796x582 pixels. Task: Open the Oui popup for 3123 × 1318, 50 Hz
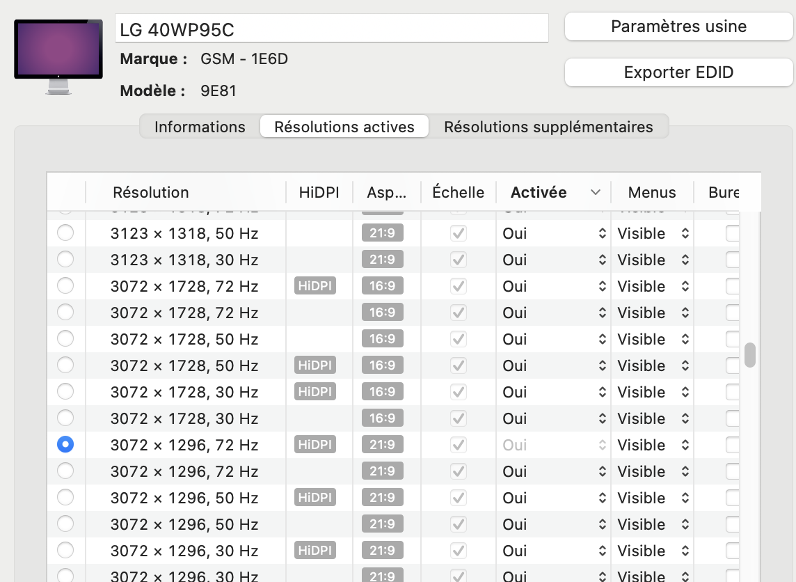tap(554, 233)
